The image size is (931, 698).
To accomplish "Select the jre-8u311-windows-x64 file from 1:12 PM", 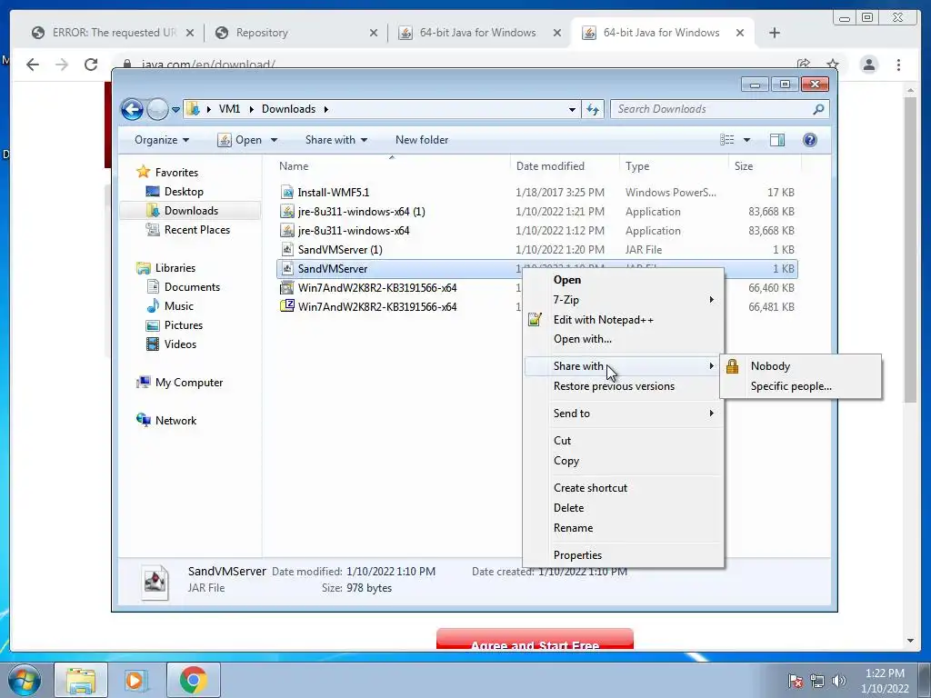I will 354,230.
